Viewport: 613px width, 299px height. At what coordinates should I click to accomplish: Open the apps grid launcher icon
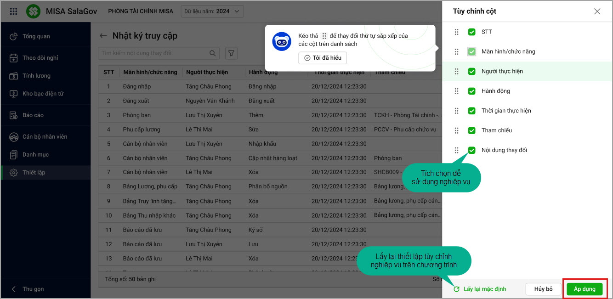point(13,11)
